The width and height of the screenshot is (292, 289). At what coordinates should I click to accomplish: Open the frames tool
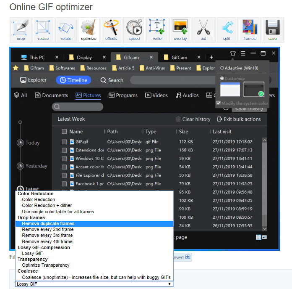250,30
